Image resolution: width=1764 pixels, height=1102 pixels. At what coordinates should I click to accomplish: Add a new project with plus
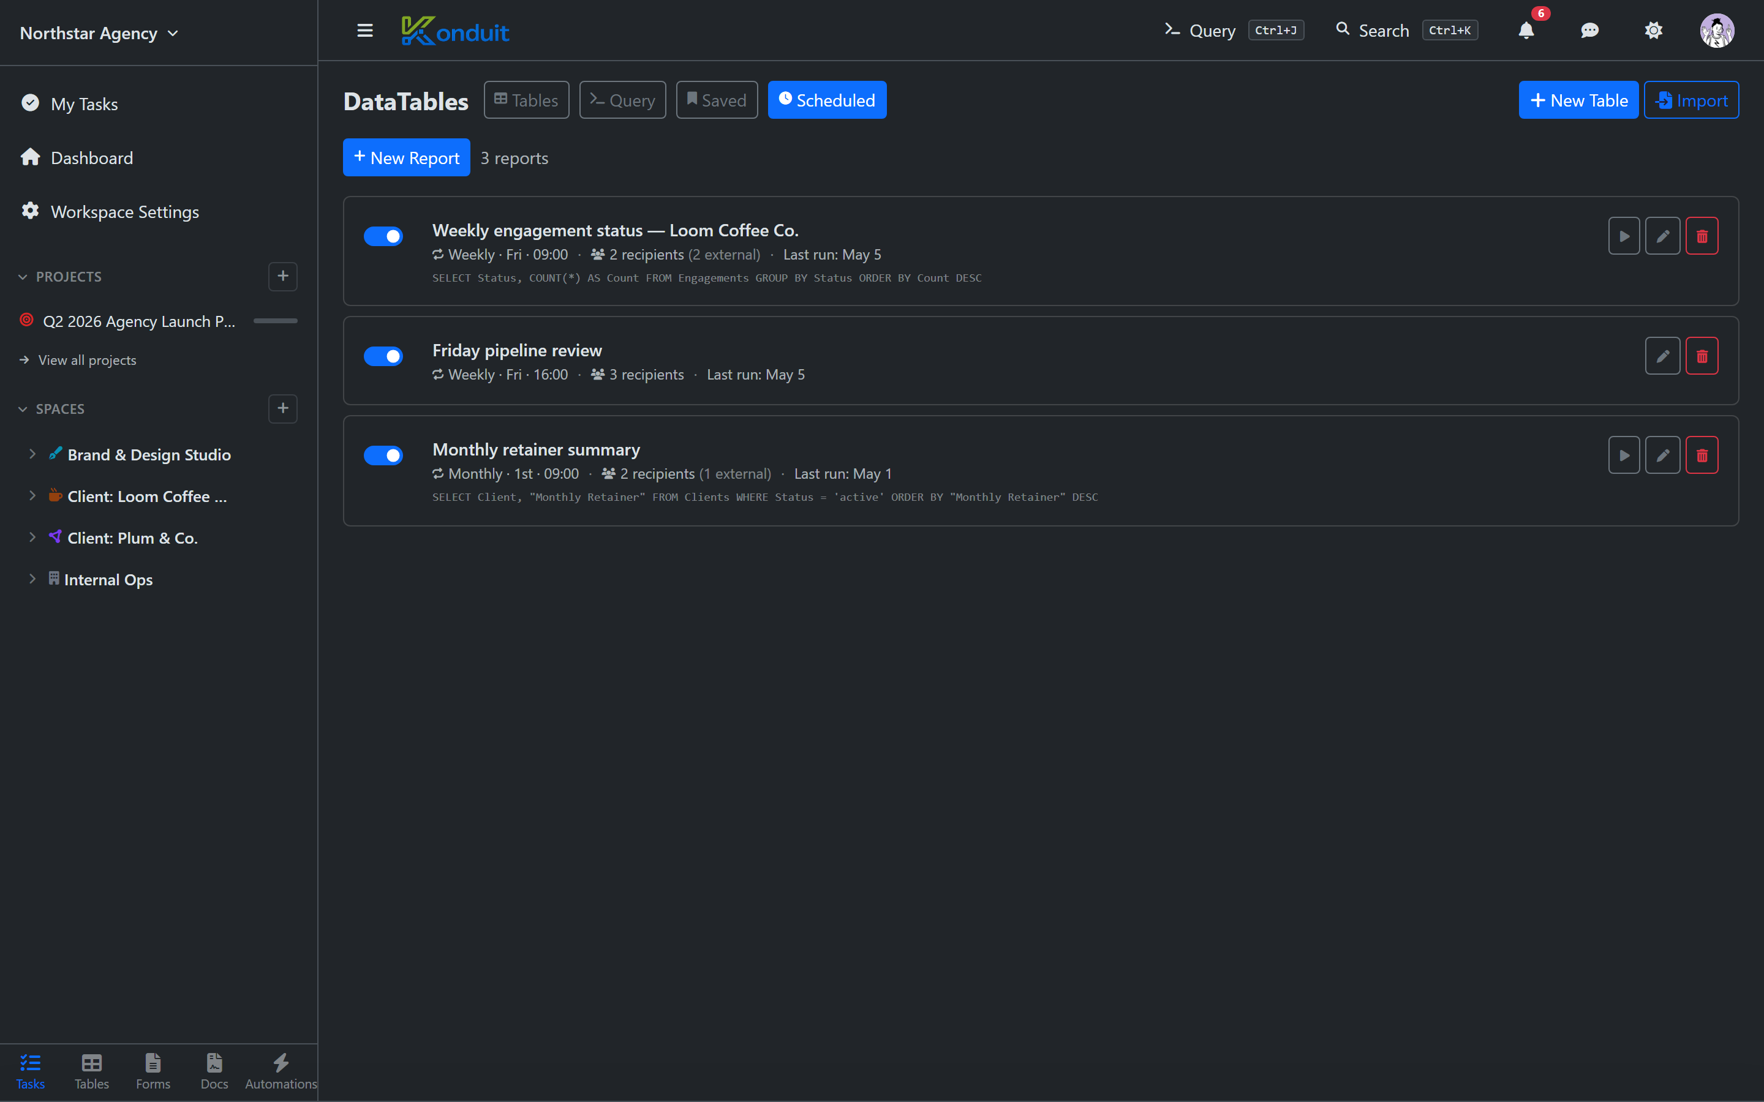click(x=283, y=276)
